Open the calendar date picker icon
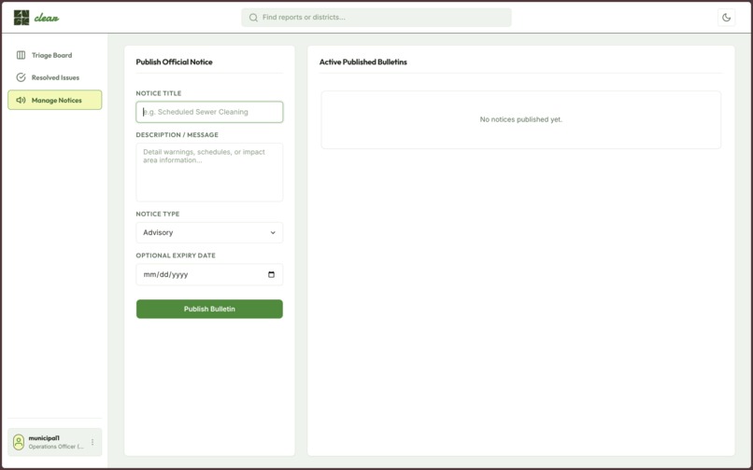The image size is (753, 470). pyautogui.click(x=271, y=275)
